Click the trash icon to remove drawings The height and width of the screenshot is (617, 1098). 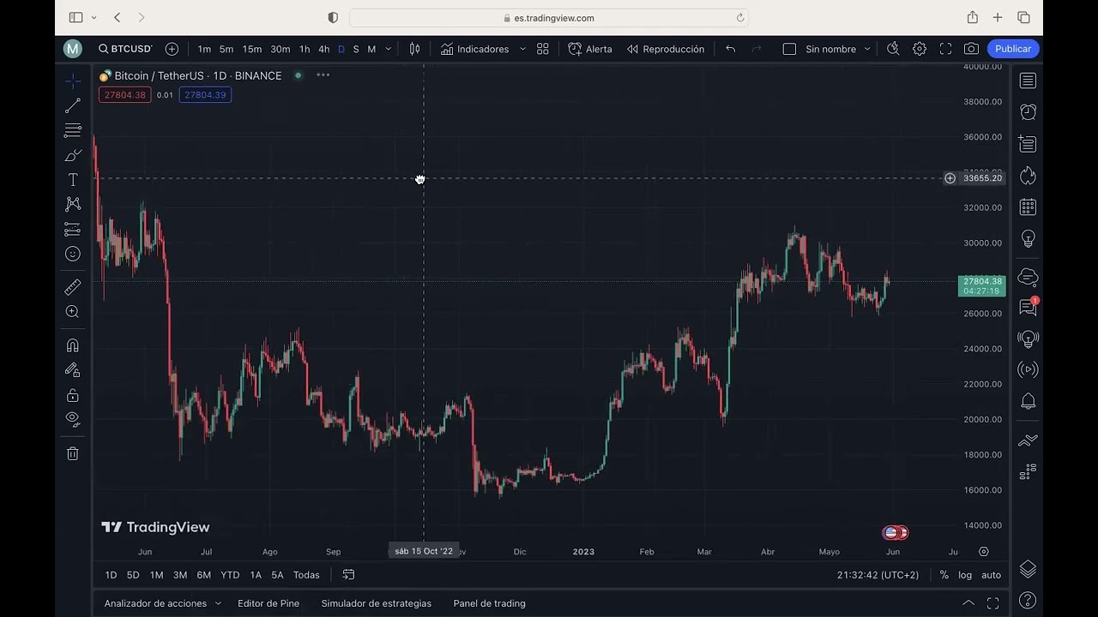pos(73,453)
